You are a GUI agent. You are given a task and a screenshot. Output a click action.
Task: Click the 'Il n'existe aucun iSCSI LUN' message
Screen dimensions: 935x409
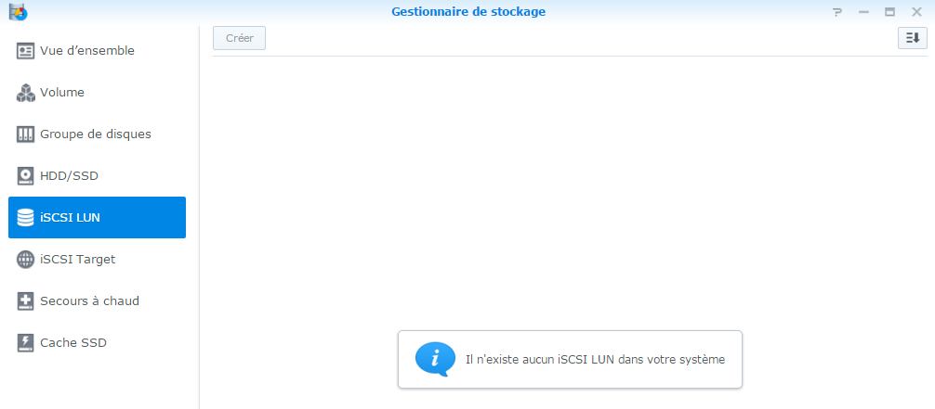pyautogui.click(x=595, y=360)
